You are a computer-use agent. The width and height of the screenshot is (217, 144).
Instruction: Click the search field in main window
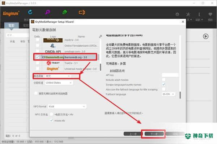coord(18,35)
